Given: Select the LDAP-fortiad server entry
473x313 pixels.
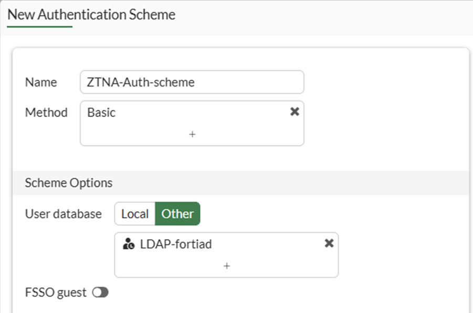Looking at the screenshot, I should 176,244.
